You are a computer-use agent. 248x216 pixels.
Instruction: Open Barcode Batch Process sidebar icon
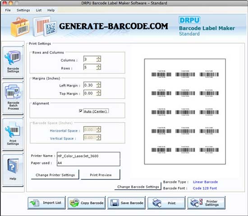click(13, 98)
